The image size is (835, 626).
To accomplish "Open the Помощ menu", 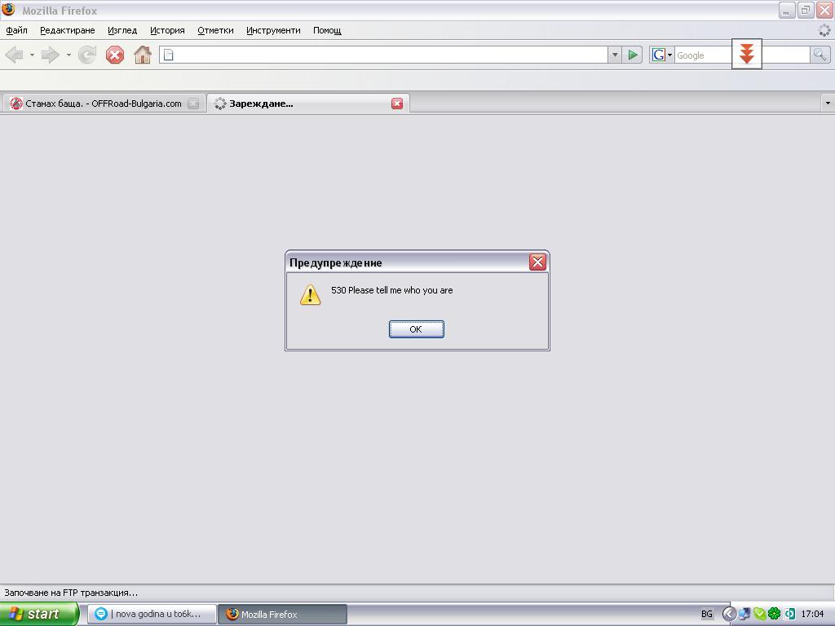I will click(x=327, y=30).
